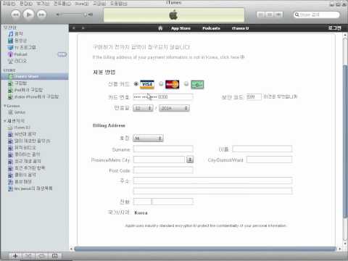Click the play button in the toolbar
Screen dimensions: 348x261
[28, 14]
